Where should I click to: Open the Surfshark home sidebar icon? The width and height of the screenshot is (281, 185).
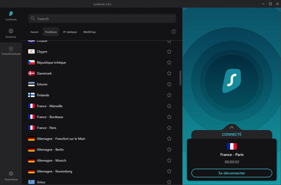[x=11, y=14]
